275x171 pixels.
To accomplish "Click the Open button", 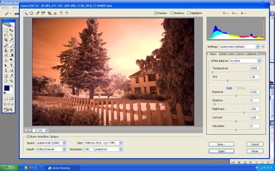I will pyautogui.click(x=221, y=151).
